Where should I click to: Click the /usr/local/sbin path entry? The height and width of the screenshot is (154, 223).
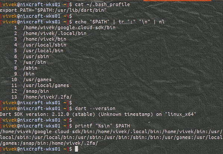(45, 45)
